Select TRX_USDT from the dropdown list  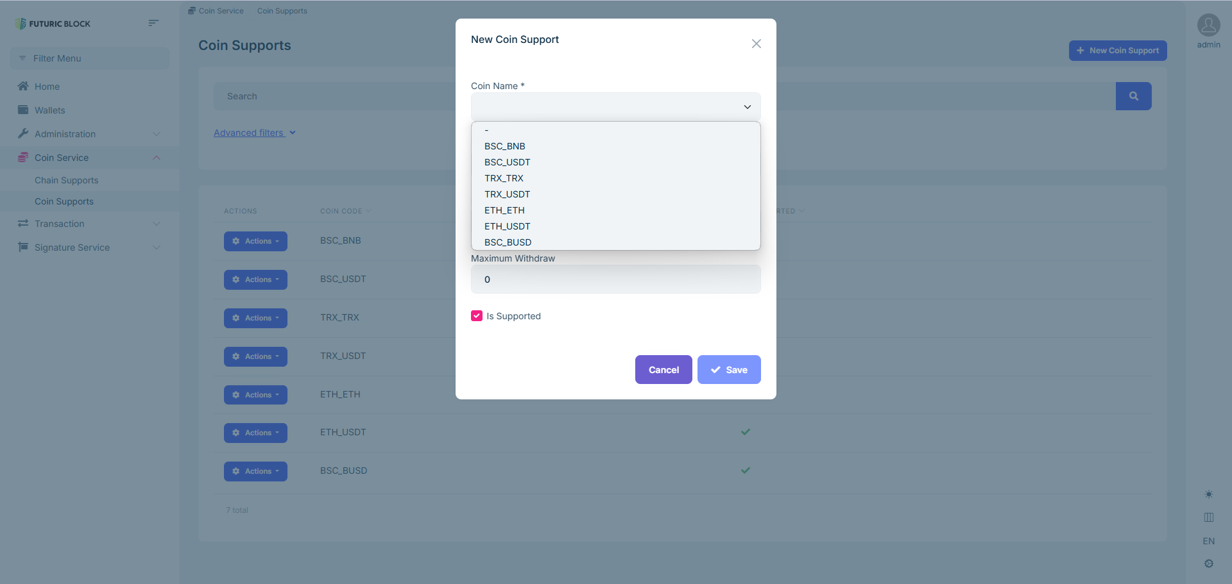point(507,194)
